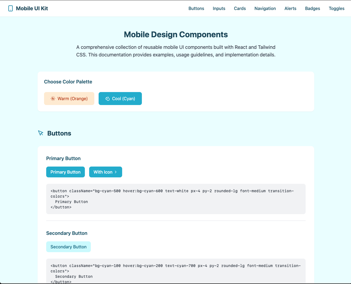Viewport: 351px width, 284px height.
Task: Click the Primary Button sample
Action: 65,172
